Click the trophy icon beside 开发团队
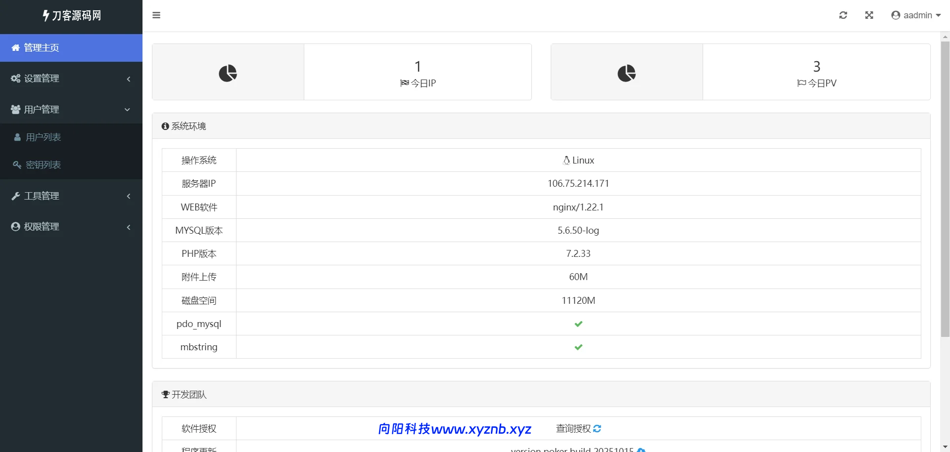Screen dimensions: 950x452 [166, 395]
